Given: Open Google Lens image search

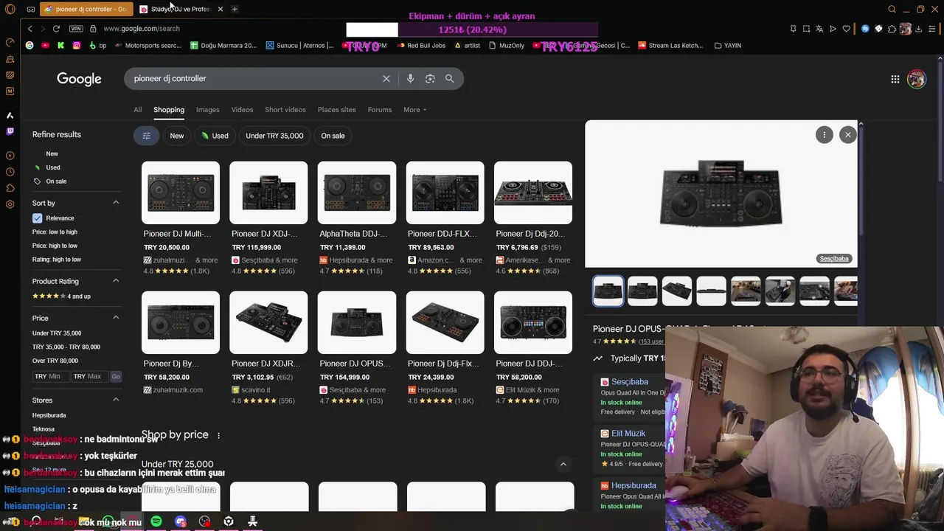Looking at the screenshot, I should click(430, 78).
